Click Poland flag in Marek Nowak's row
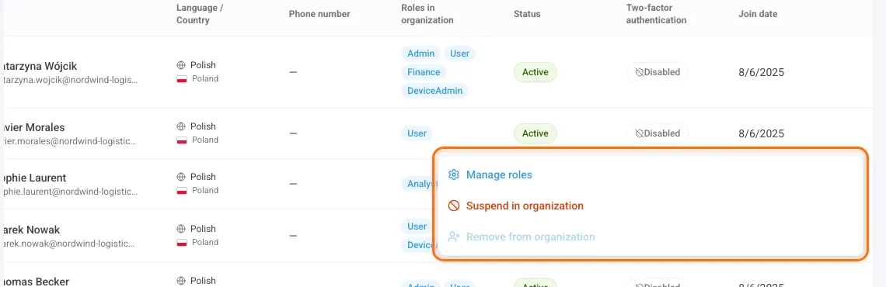This screenshot has height=287, width=886. pos(182,243)
